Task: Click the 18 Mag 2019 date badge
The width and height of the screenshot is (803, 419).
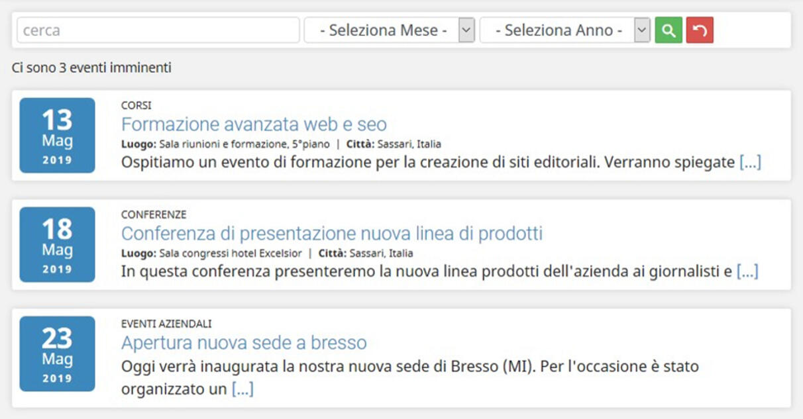Action: (x=57, y=244)
